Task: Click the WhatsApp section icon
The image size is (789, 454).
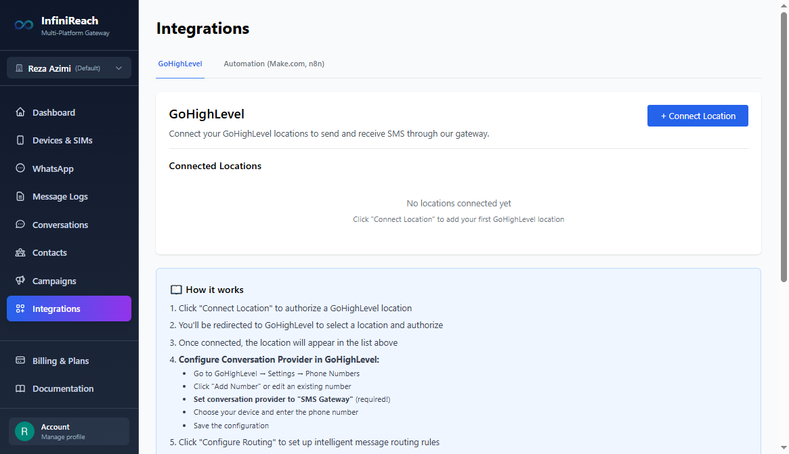Action: [21, 168]
